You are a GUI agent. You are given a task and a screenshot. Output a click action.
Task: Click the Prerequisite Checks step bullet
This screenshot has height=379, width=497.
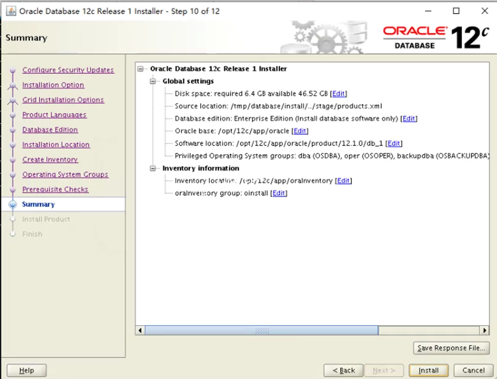13,189
